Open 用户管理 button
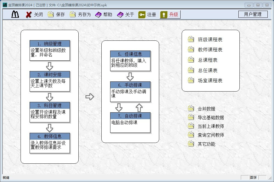The height and width of the screenshot is (182, 274). pyautogui.click(x=253, y=14)
